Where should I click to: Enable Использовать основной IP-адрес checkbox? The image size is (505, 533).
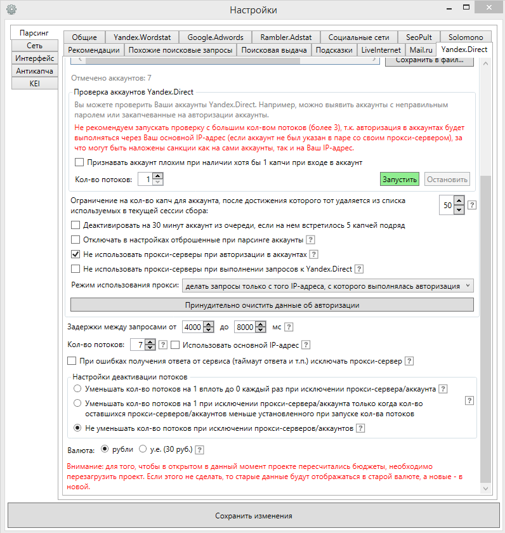pyautogui.click(x=175, y=345)
